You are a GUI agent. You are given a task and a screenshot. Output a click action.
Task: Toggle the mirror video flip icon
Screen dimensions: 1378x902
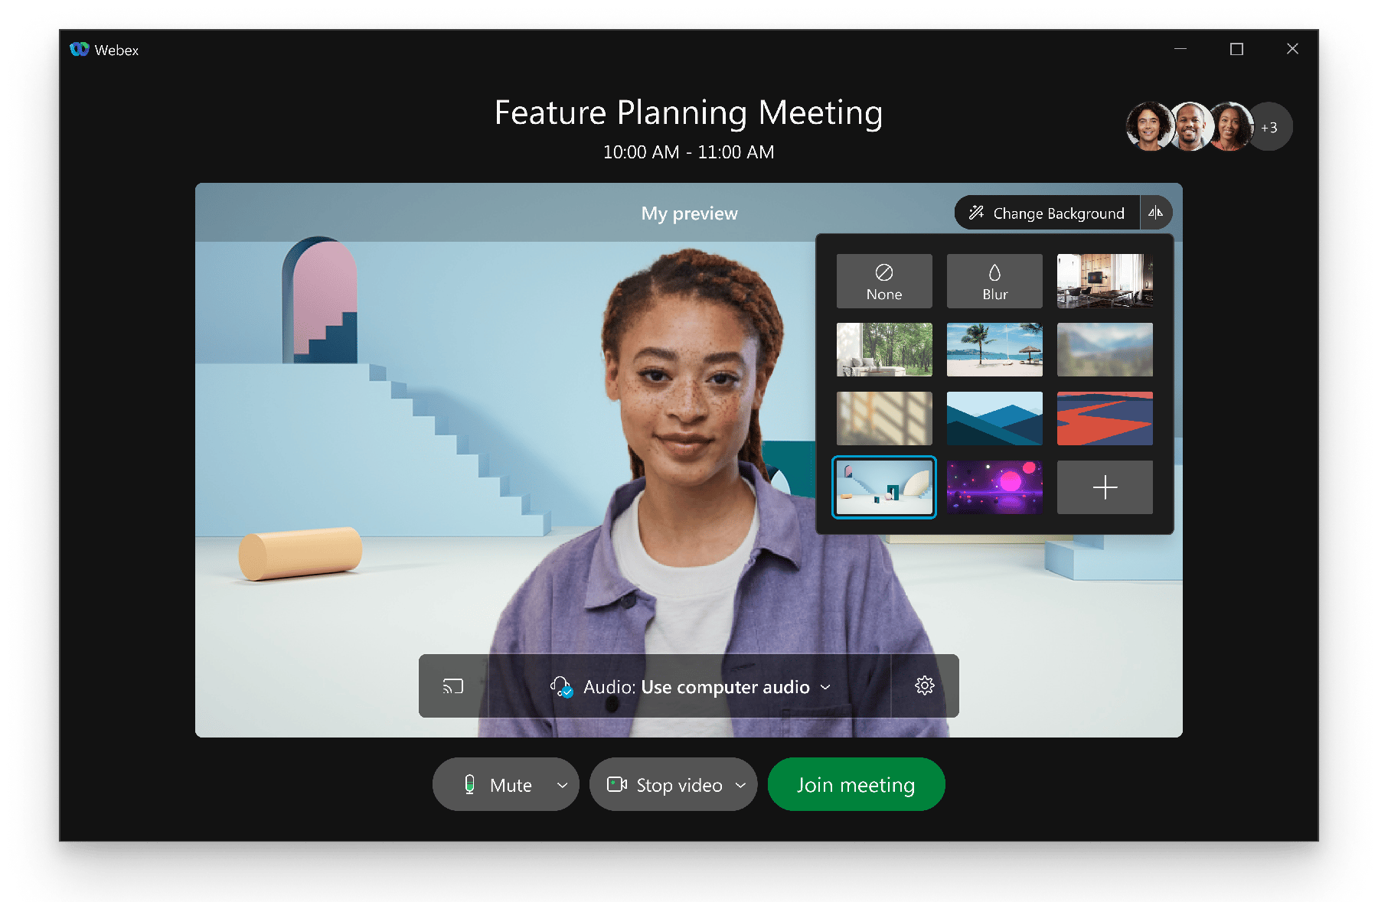[1156, 213]
